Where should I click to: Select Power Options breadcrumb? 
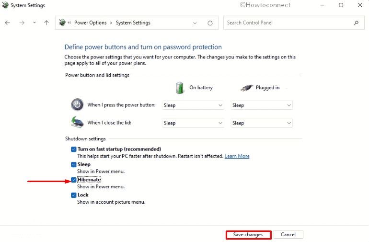coord(91,23)
